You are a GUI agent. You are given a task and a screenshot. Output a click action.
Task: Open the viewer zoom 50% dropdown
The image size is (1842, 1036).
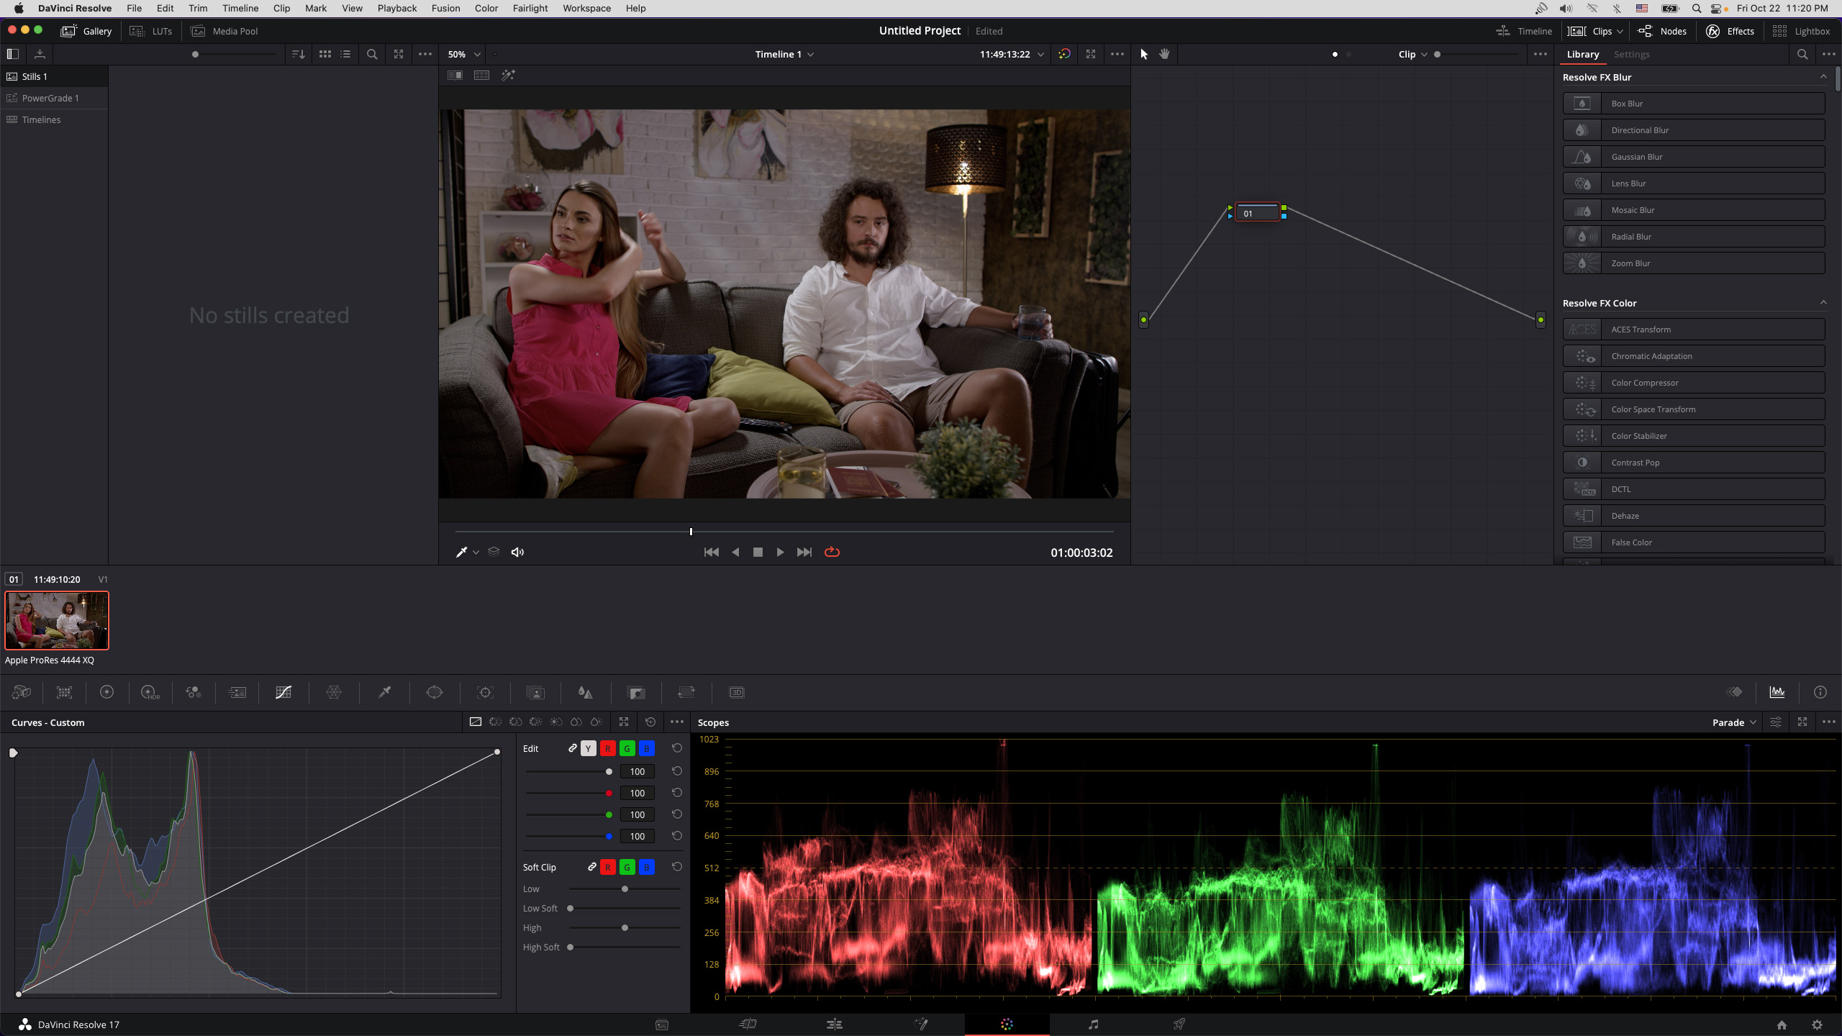tap(464, 54)
